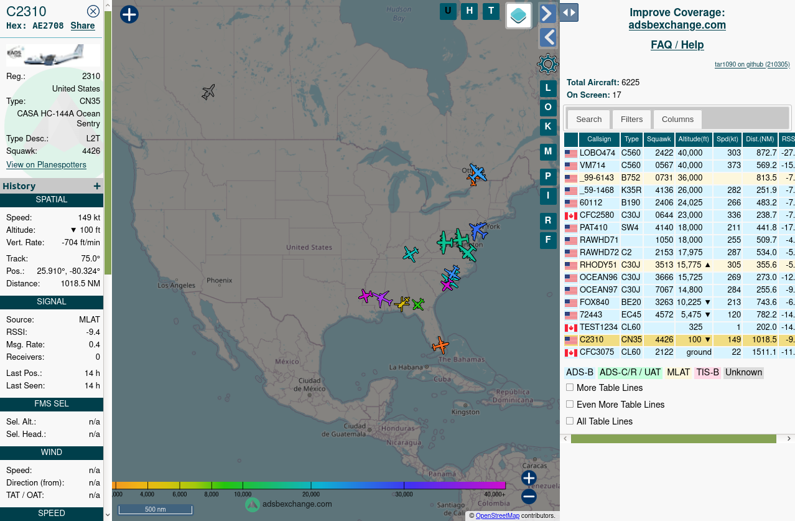Screen dimensions: 795x521
Task: Open OpenStreetMap attribution link
Action: pos(497,515)
